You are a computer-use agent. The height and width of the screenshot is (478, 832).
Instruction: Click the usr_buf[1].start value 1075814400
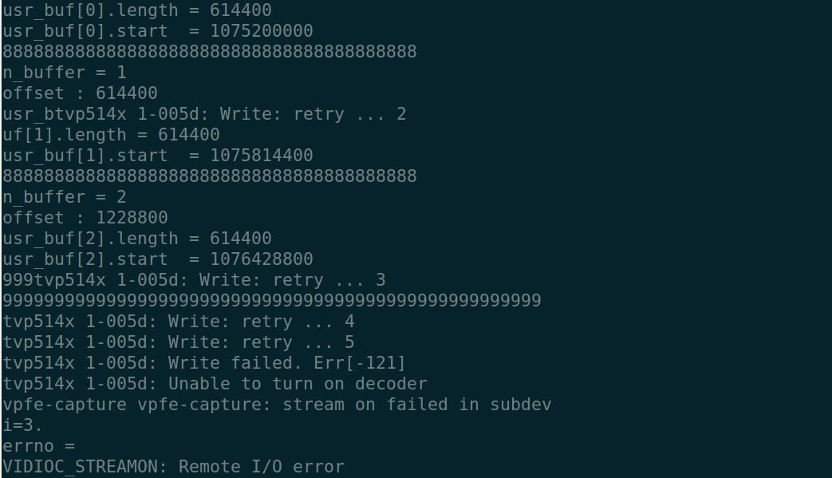pyautogui.click(x=262, y=156)
